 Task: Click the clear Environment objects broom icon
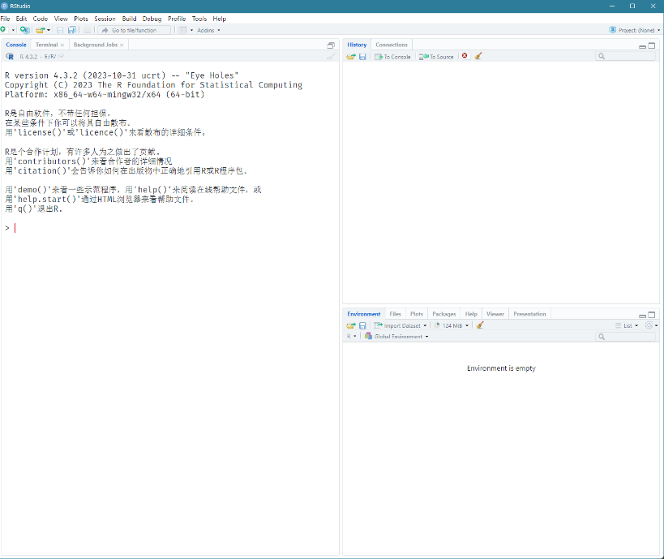(x=480, y=325)
